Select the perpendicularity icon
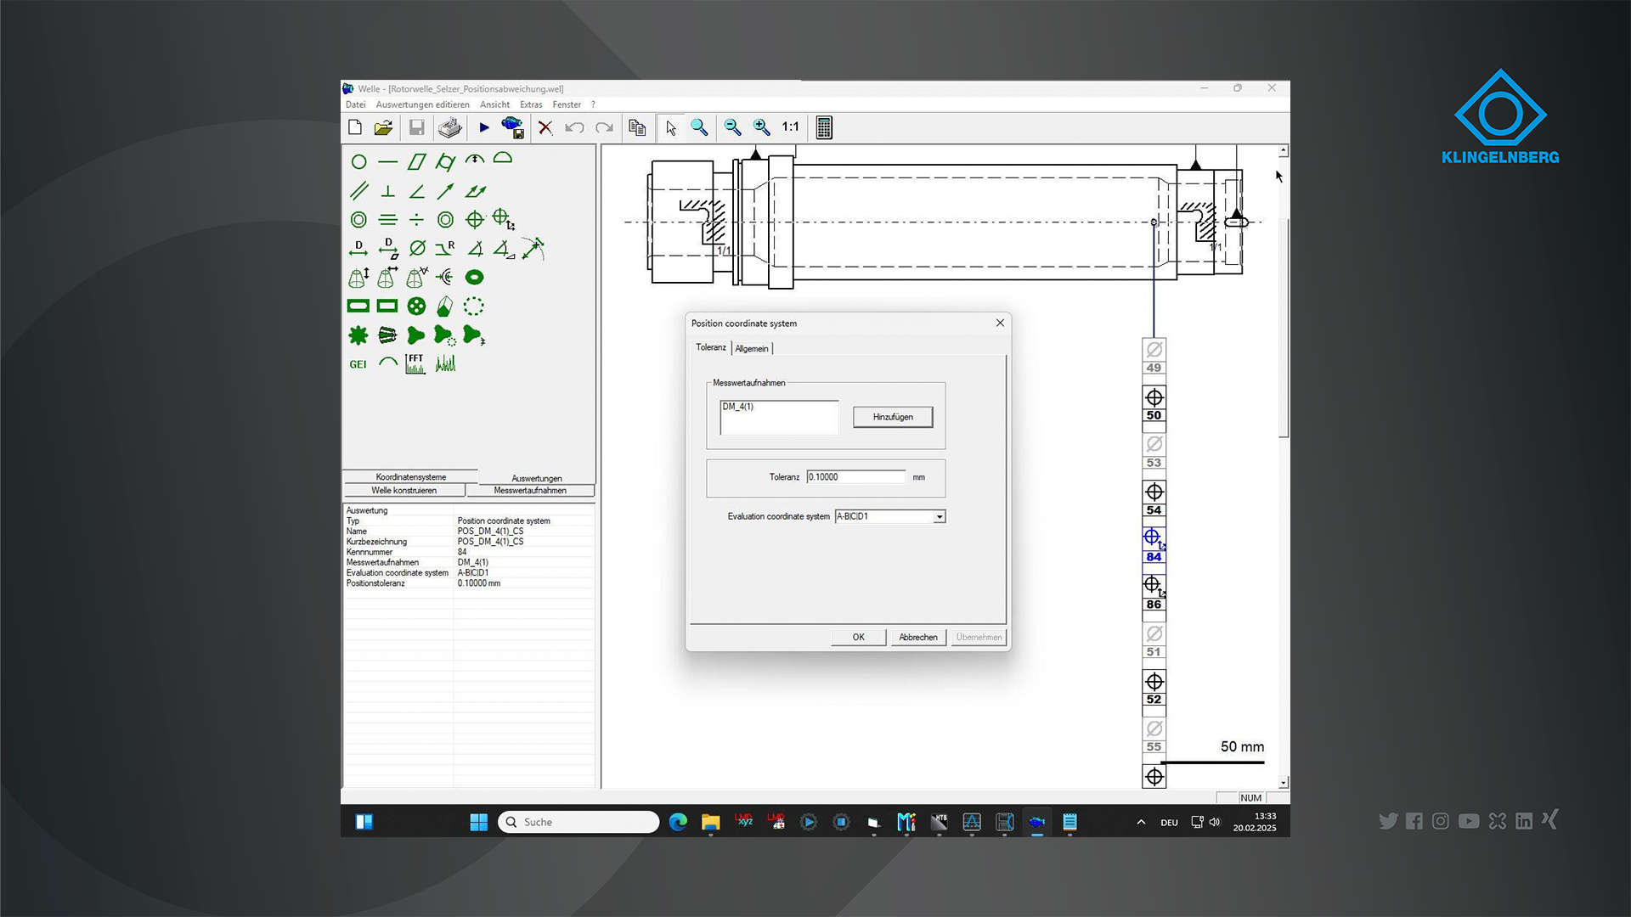 (387, 192)
